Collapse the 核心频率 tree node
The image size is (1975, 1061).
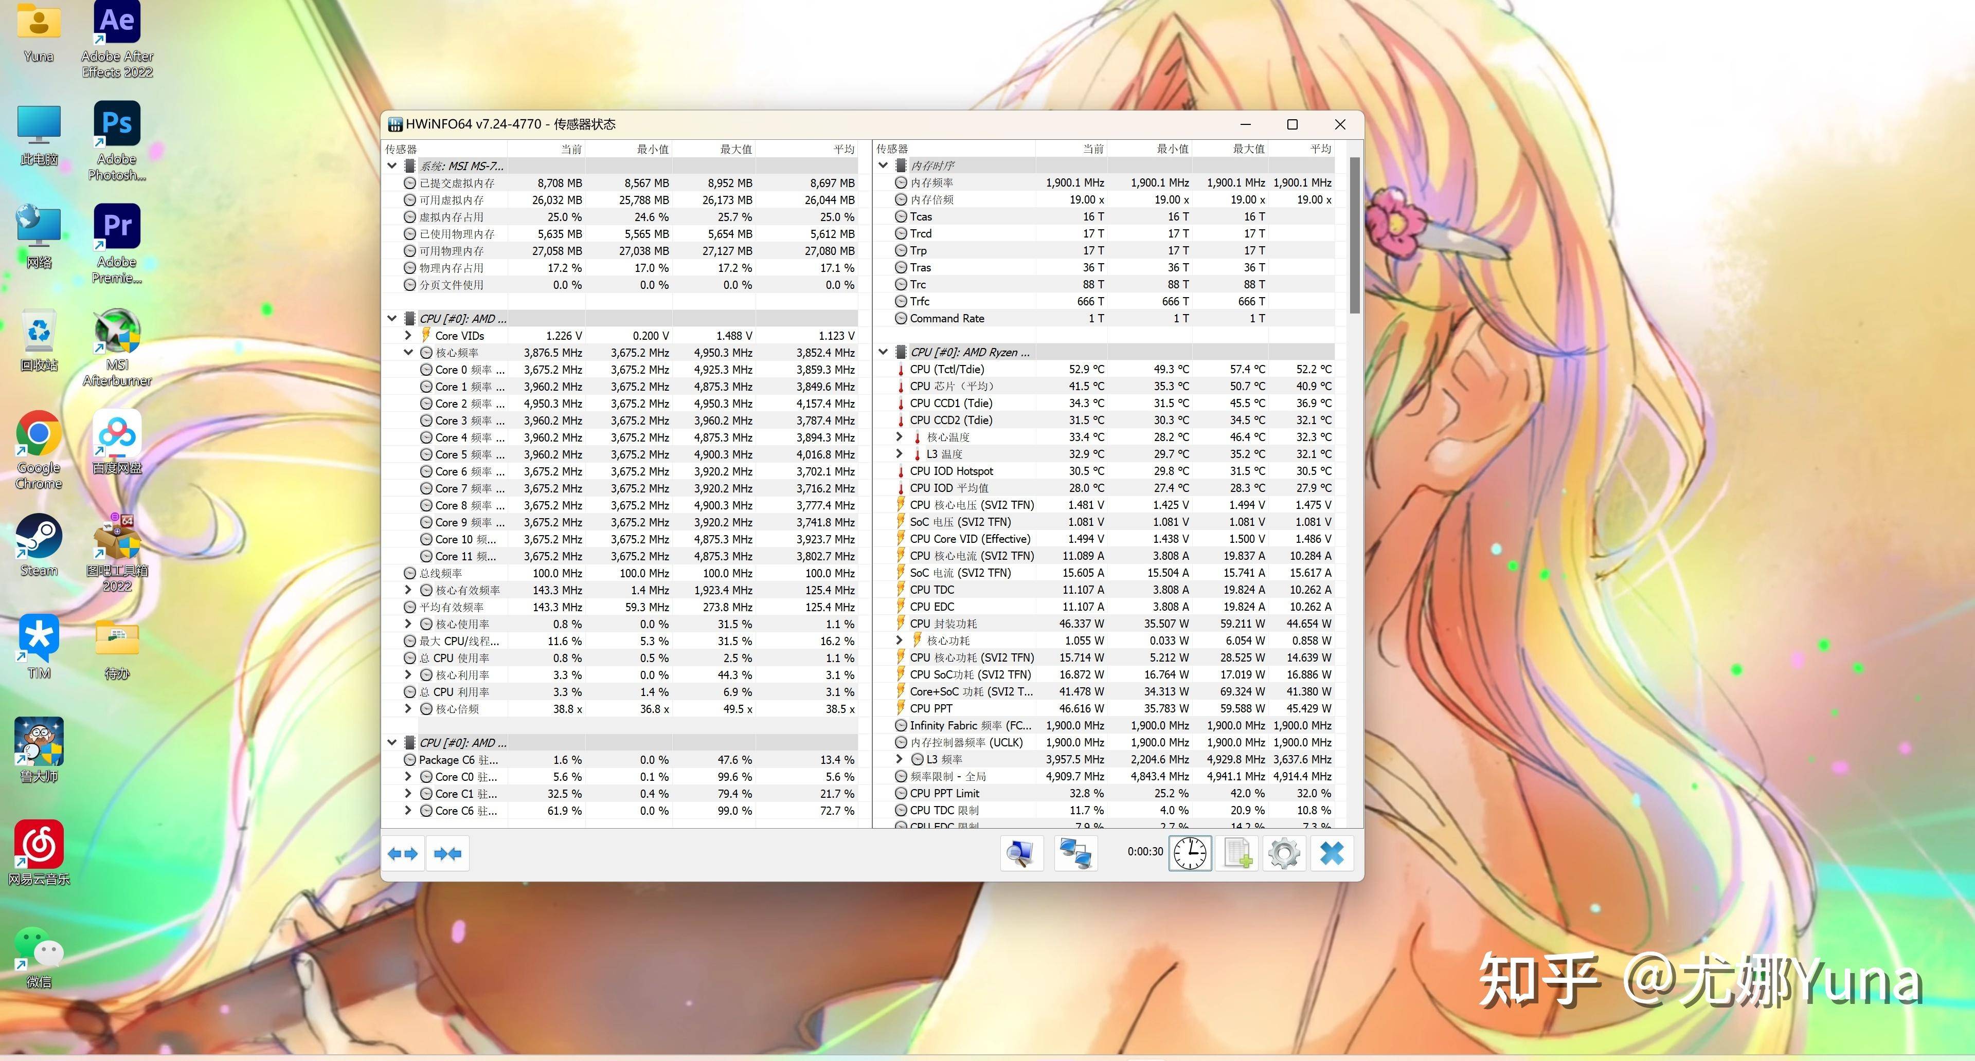click(409, 353)
